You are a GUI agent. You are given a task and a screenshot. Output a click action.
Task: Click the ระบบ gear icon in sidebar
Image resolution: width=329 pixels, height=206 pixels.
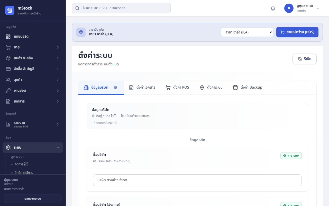(8, 148)
